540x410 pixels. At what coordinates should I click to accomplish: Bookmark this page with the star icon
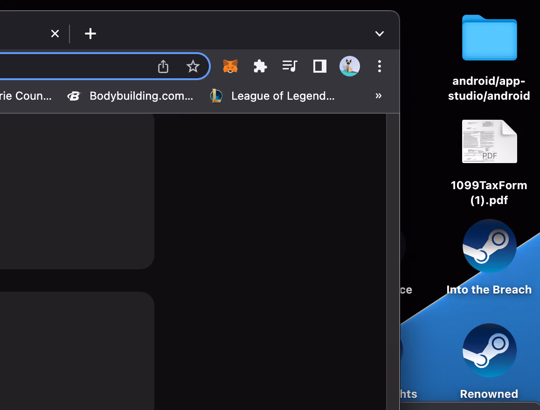point(193,66)
